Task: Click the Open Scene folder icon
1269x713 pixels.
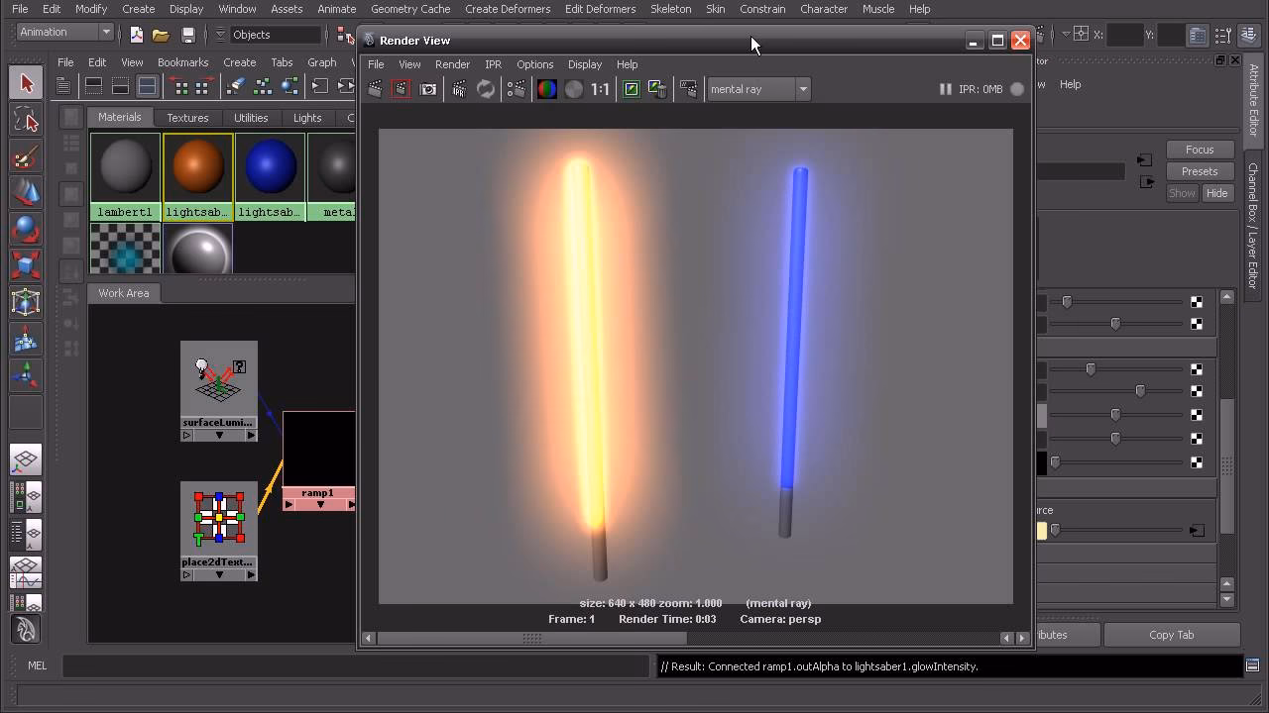Action: pyautogui.click(x=161, y=35)
